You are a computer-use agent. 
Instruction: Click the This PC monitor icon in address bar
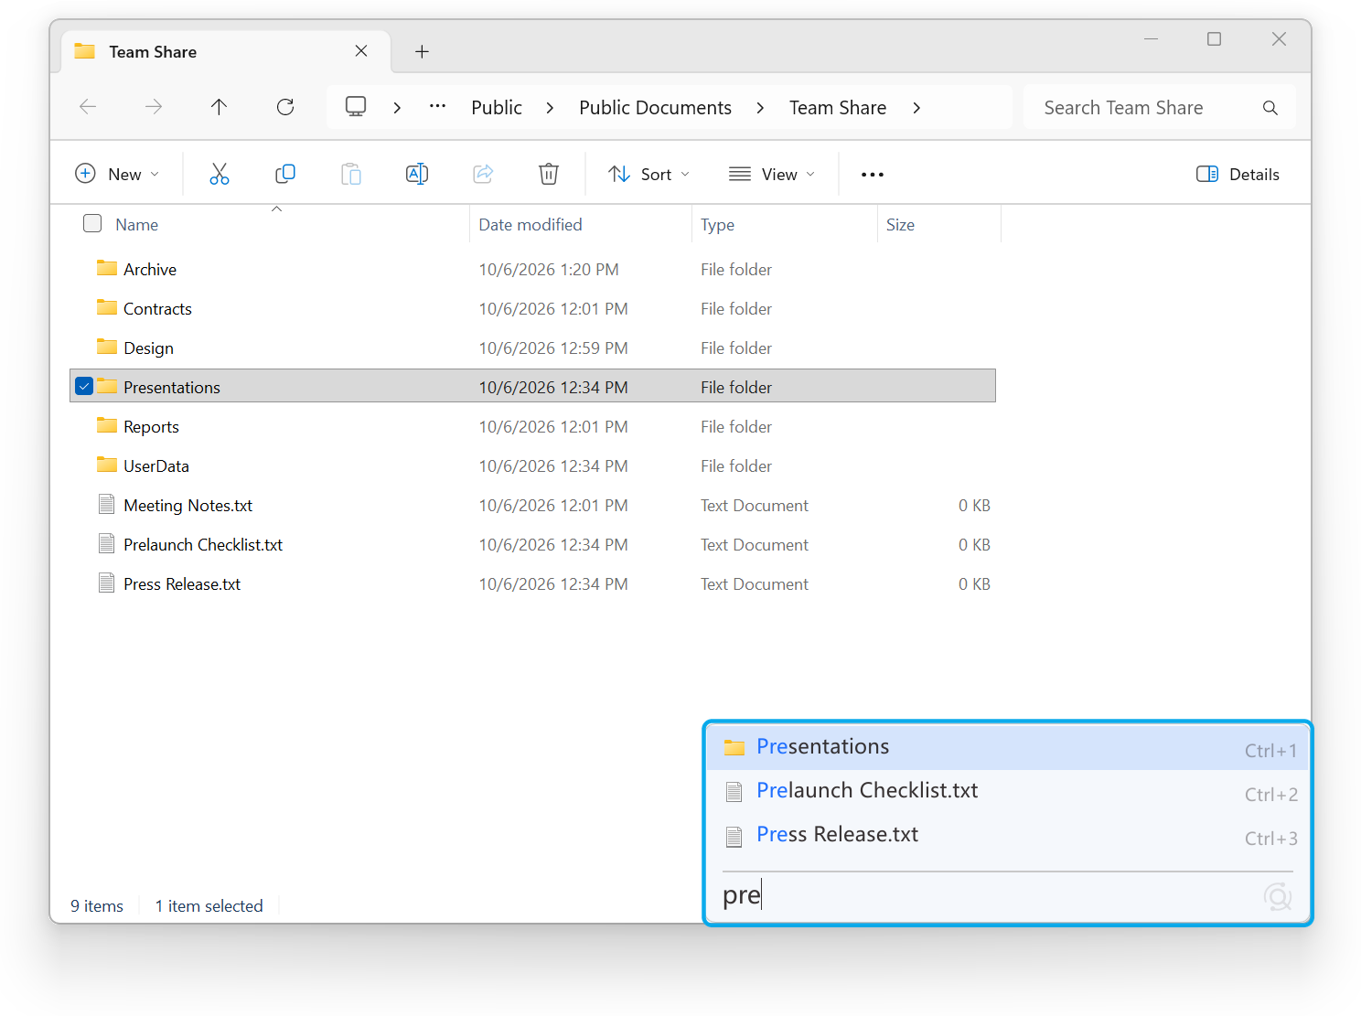tap(356, 107)
